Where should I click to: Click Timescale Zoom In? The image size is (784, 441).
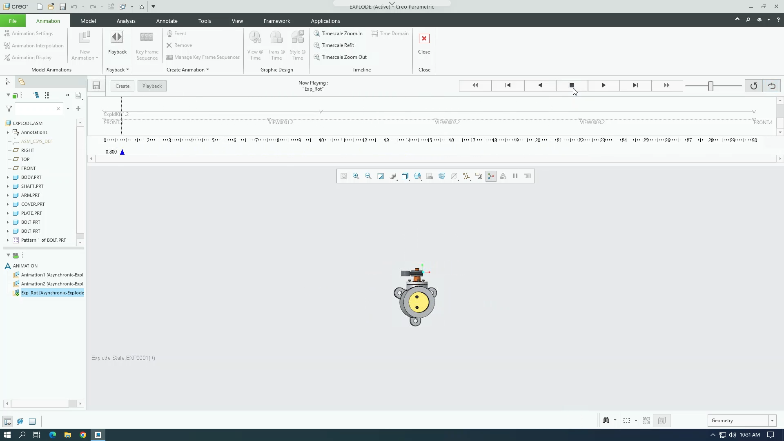point(338,33)
